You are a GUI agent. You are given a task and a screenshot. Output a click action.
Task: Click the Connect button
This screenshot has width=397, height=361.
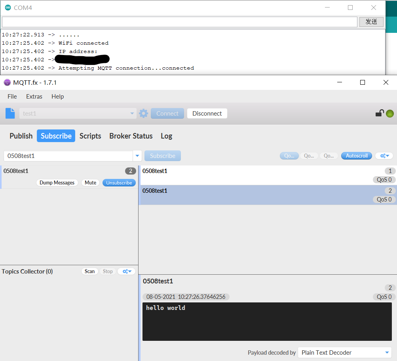167,114
